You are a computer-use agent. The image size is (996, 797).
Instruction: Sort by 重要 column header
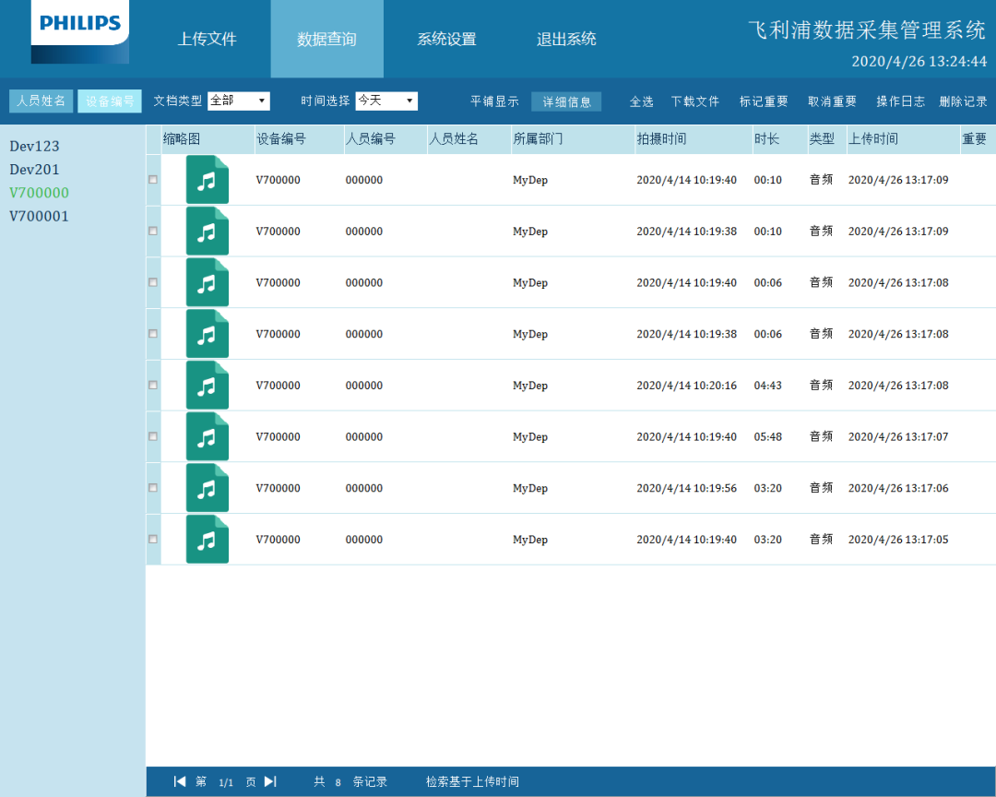pyautogui.click(x=978, y=139)
